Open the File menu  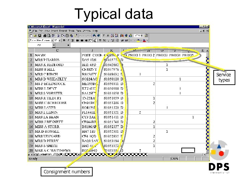point(35,31)
